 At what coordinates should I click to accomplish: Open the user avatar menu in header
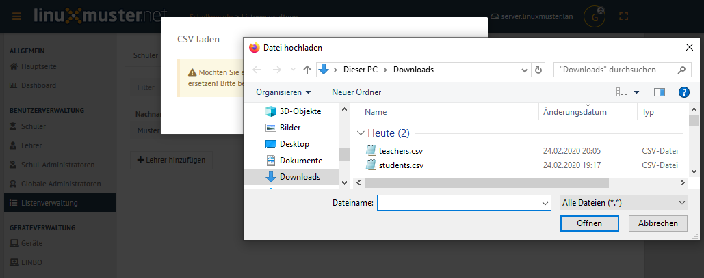pyautogui.click(x=594, y=16)
